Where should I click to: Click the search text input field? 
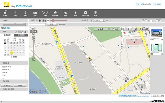point(37,24)
